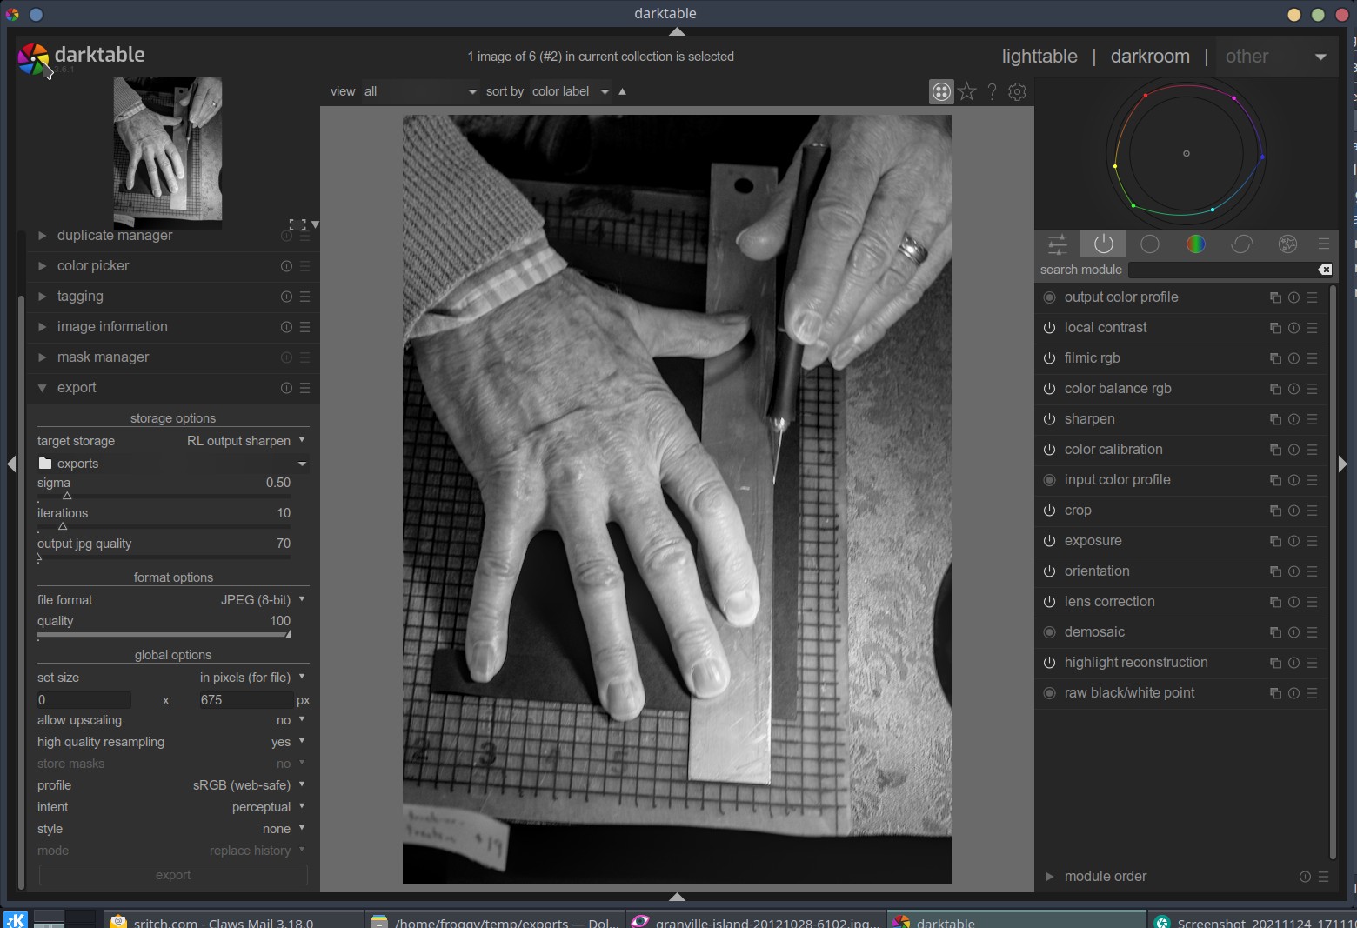This screenshot has height=928, width=1357.
Task: Switch to the lighttable view
Action: click(1039, 57)
